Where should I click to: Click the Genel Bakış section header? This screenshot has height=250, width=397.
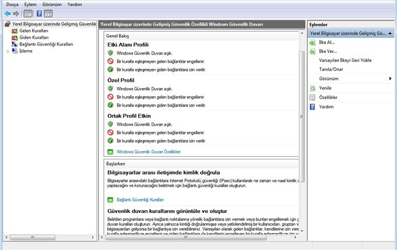coord(118,36)
